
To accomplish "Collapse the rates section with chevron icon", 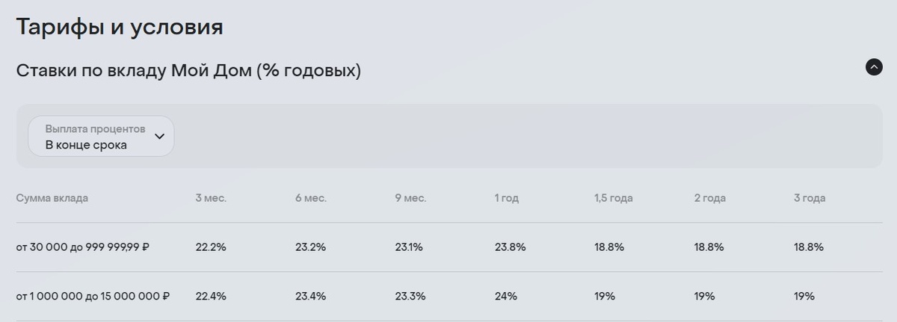I will pyautogui.click(x=874, y=67).
